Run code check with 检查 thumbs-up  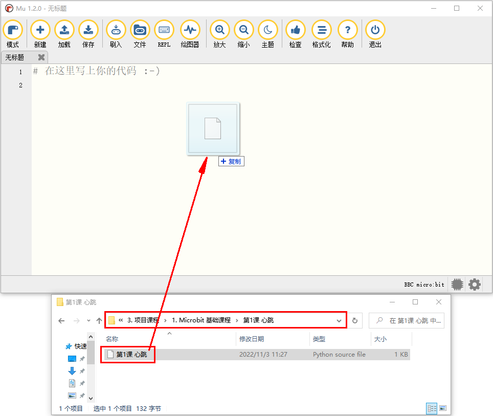(296, 34)
